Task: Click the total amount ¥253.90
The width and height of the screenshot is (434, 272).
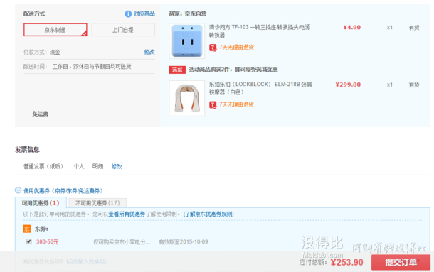Action: [x=346, y=262]
